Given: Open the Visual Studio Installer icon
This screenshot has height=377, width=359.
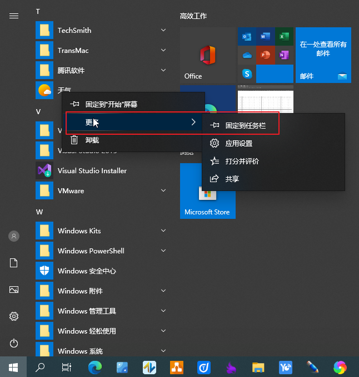Looking at the screenshot, I should pyautogui.click(x=44, y=170).
